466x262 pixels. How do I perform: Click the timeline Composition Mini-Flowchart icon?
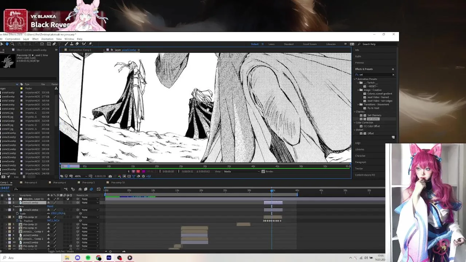tap(66, 189)
